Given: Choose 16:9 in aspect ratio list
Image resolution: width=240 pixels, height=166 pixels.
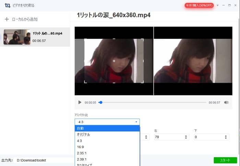Looking at the screenshot, I should click(107, 147).
